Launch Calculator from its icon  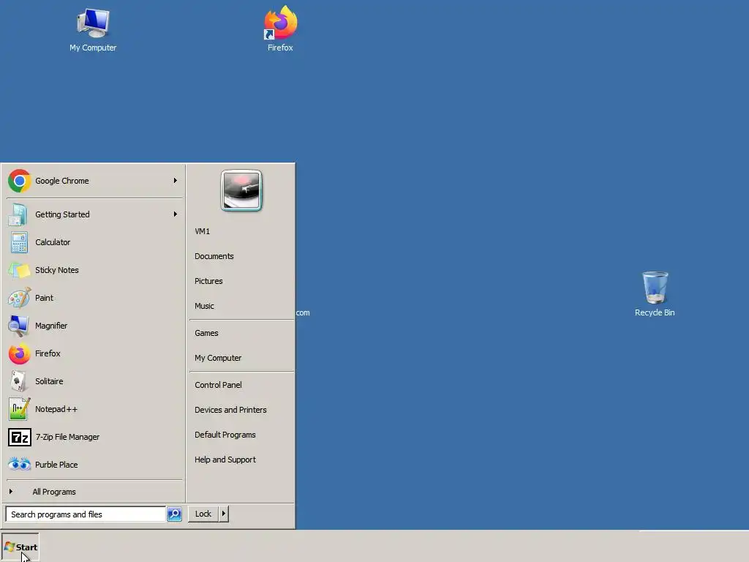pyautogui.click(x=19, y=242)
